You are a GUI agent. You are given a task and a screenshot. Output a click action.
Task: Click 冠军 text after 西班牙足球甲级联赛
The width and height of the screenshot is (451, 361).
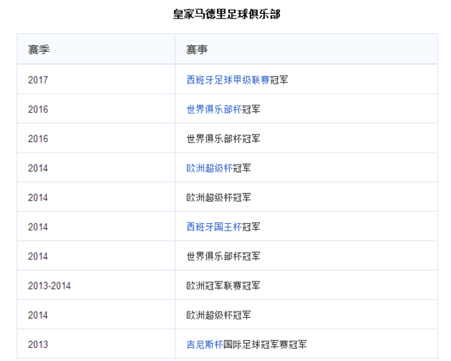279,80
